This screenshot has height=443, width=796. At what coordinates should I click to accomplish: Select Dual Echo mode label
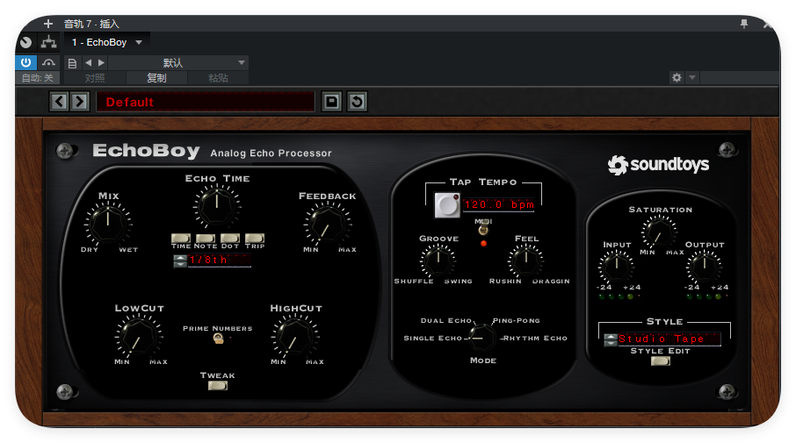(x=446, y=320)
